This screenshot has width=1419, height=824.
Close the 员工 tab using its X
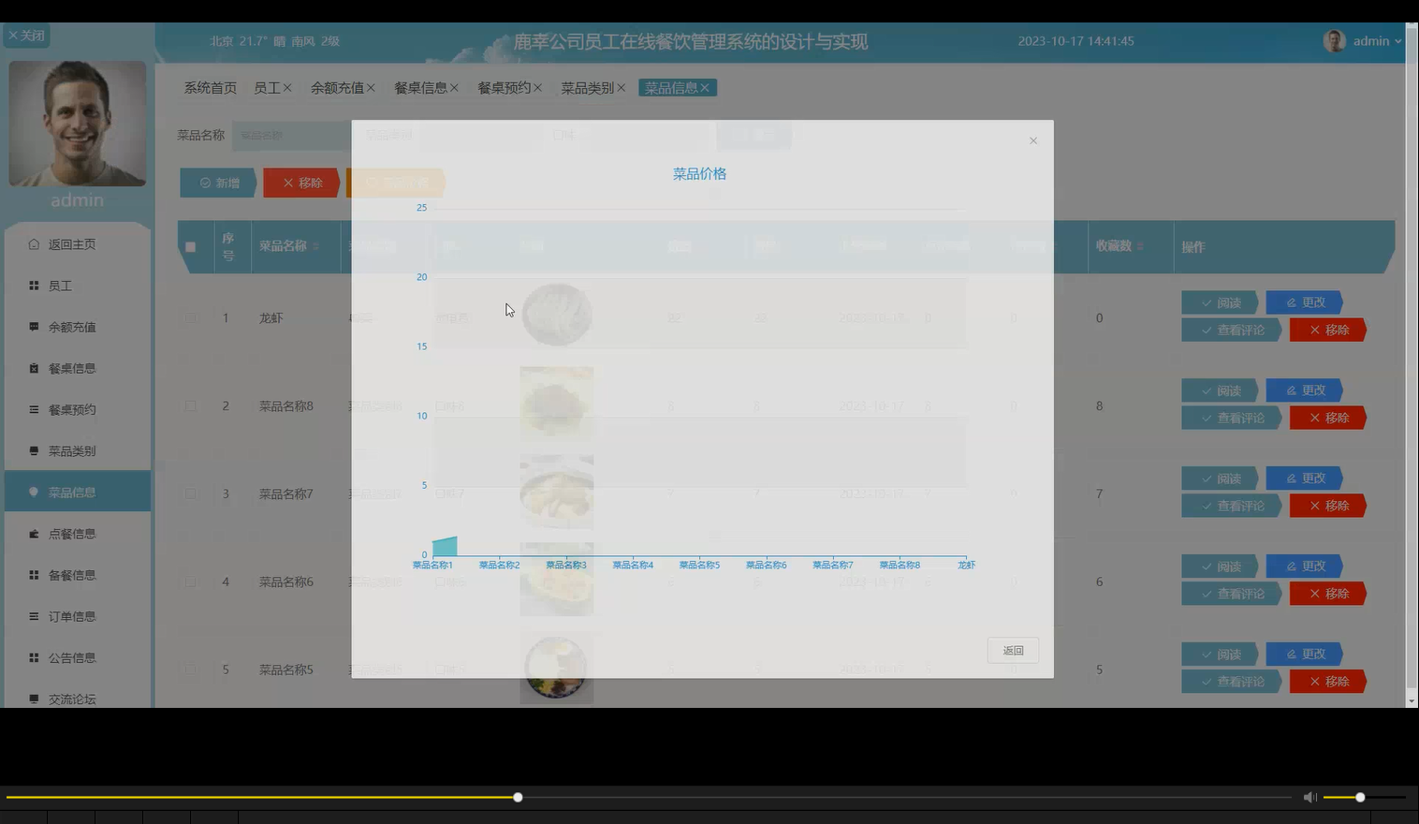coord(287,88)
